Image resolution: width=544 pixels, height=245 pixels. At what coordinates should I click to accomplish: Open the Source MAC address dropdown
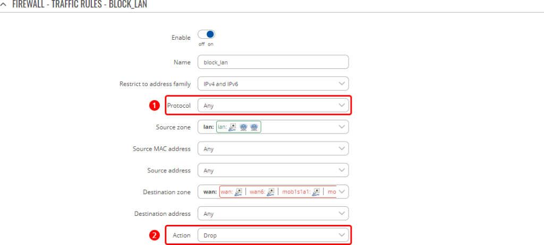point(273,148)
